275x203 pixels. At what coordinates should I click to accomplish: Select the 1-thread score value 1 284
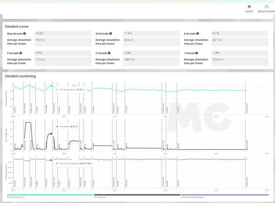coord(216,53)
